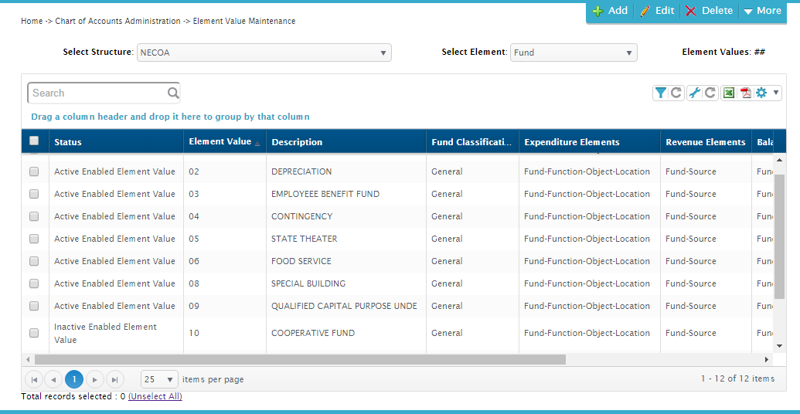800x414 pixels.
Task: Click the blue gear options icon
Action: tap(761, 93)
